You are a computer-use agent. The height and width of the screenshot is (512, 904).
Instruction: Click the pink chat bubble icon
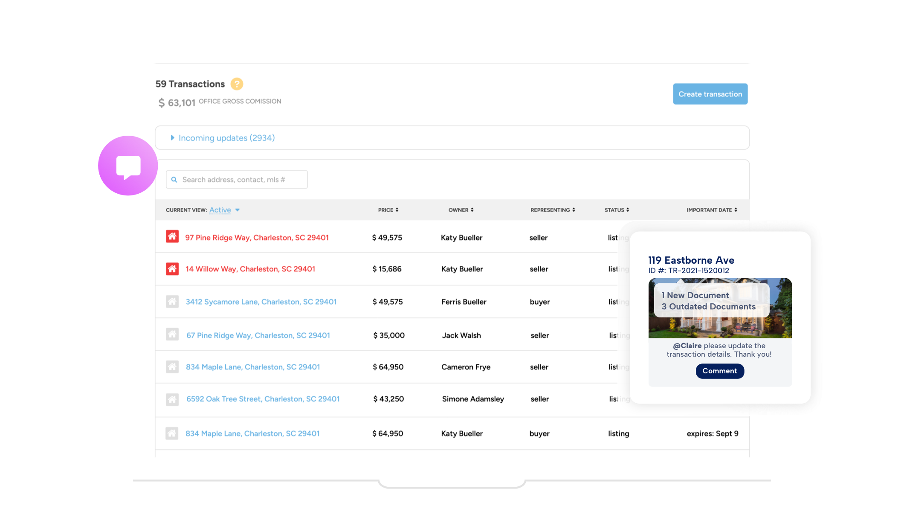128,166
